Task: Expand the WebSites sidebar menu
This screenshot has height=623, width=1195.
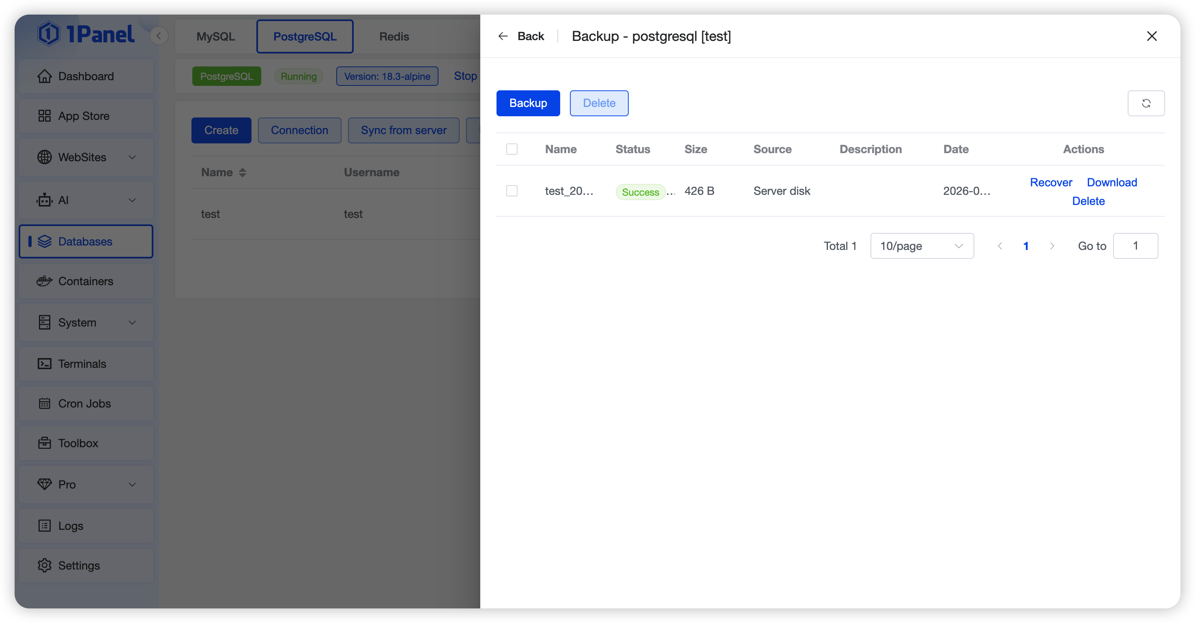Action: pos(132,158)
